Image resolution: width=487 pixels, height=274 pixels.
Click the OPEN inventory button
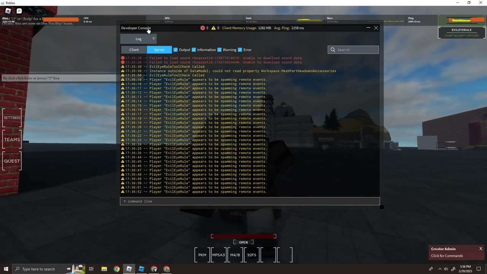point(243,242)
